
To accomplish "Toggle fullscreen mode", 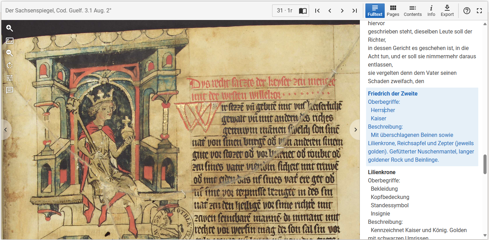I will tap(479, 11).
